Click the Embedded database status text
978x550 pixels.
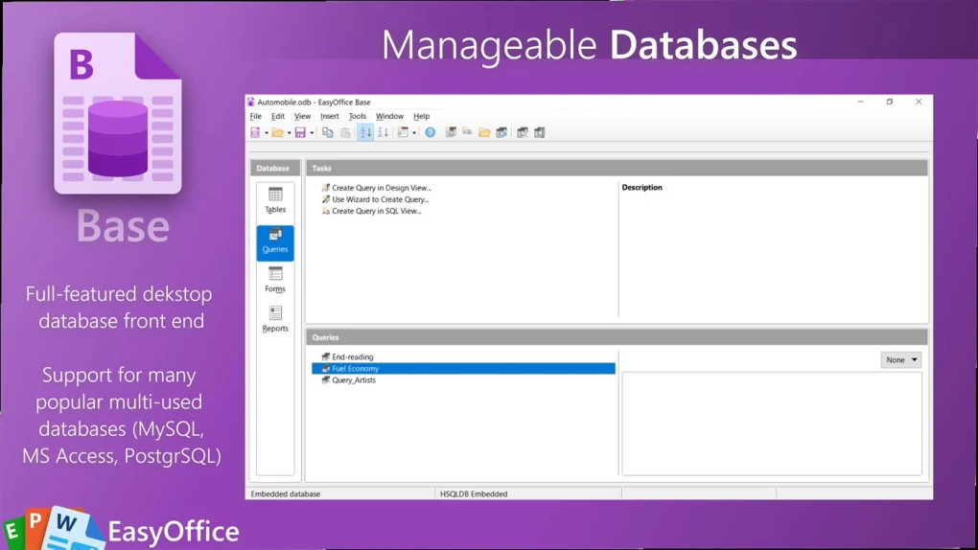coord(286,493)
